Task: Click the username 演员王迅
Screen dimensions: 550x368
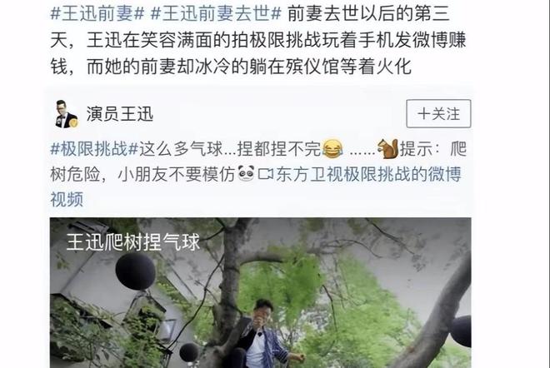Action: coord(120,114)
